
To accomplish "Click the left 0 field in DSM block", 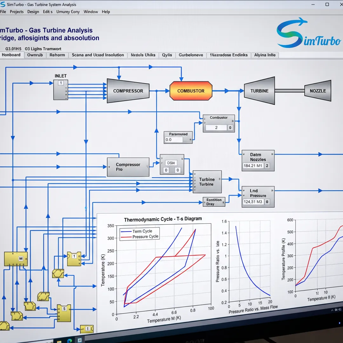I will point(166,170).
